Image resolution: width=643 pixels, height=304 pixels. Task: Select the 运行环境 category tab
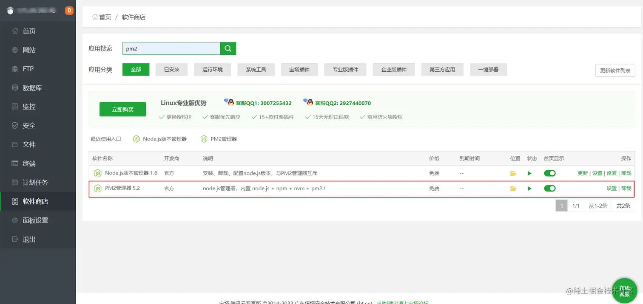213,70
